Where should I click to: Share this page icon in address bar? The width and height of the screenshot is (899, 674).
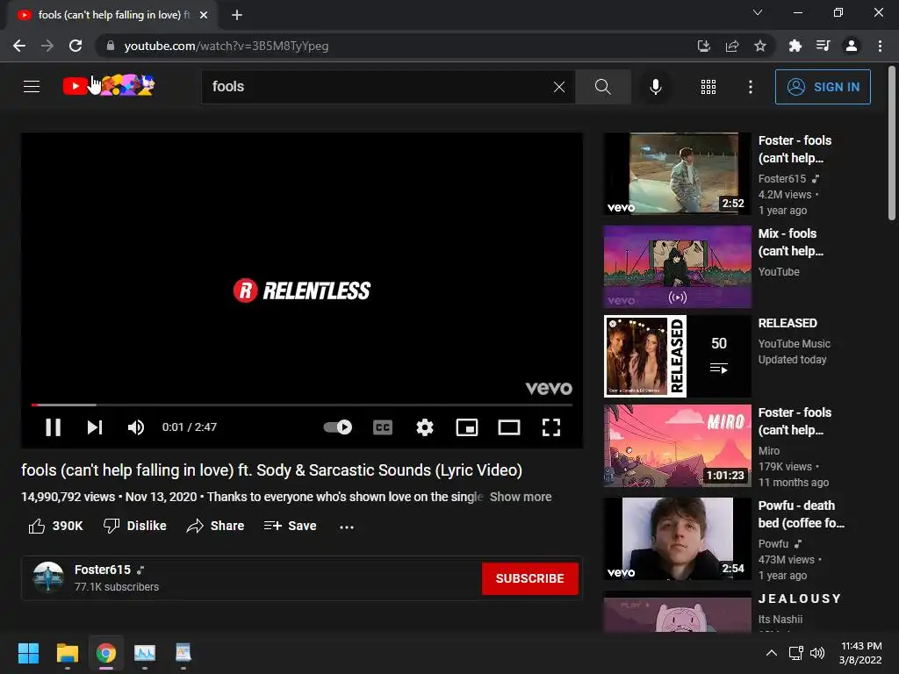pyautogui.click(x=732, y=46)
